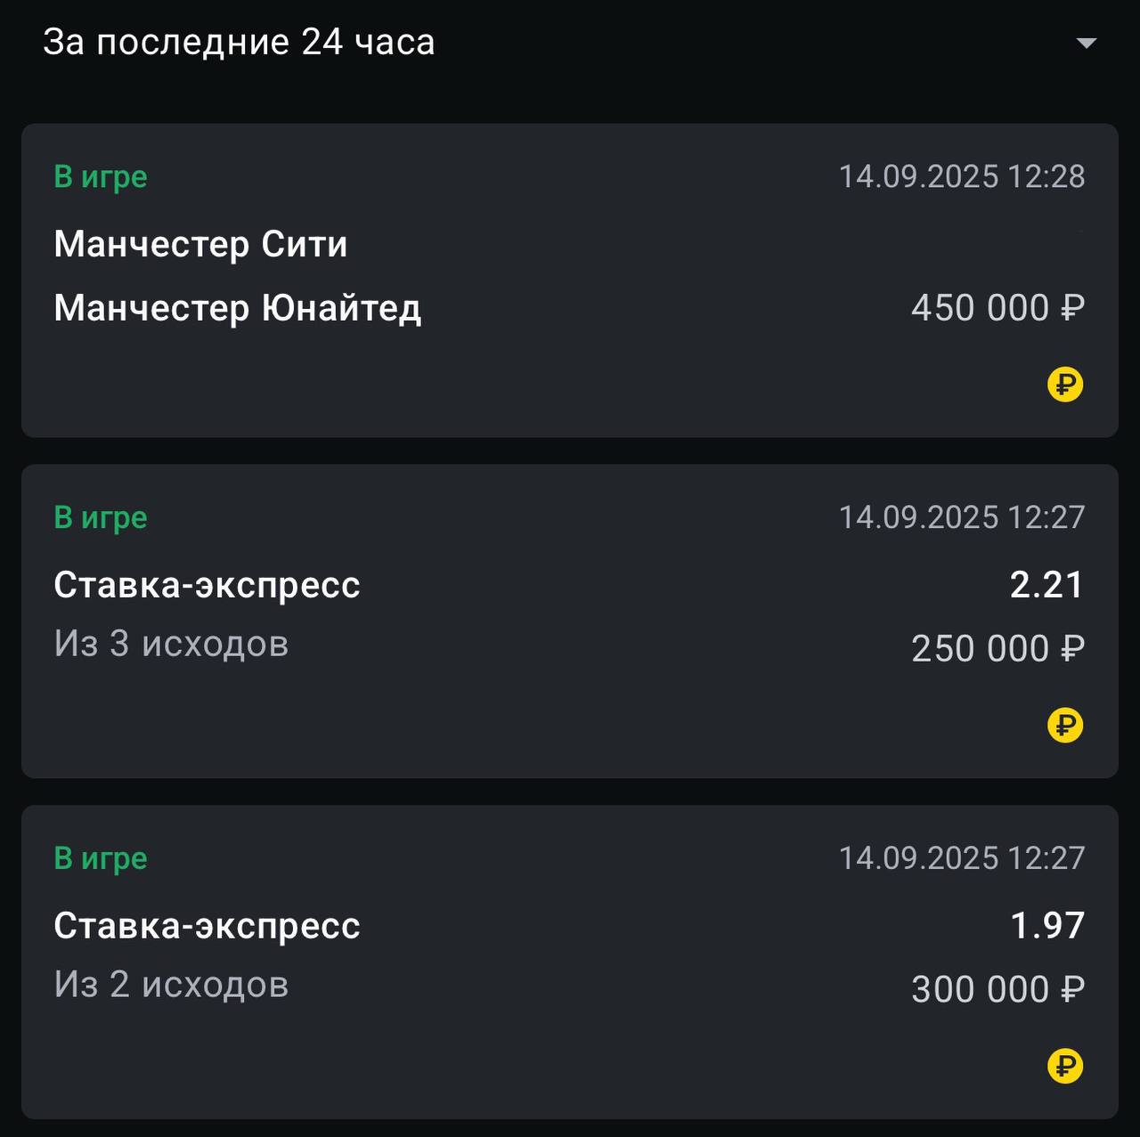The image size is (1140, 1137).
Task: Open the Ставка-экспресс bet with odds 1.97
Action: (x=207, y=926)
